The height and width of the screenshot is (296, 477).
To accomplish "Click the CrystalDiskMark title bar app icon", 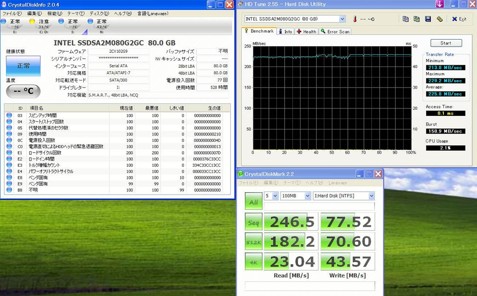I will coord(240,174).
